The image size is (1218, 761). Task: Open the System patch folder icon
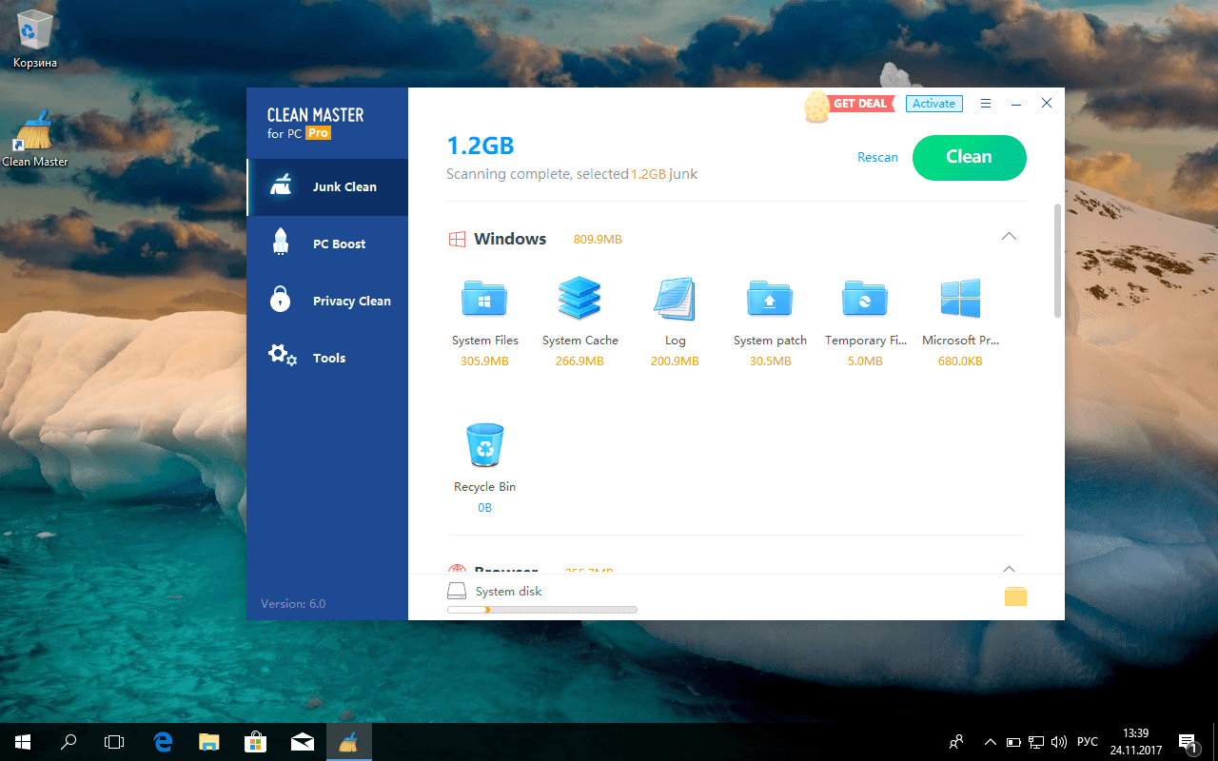click(770, 299)
